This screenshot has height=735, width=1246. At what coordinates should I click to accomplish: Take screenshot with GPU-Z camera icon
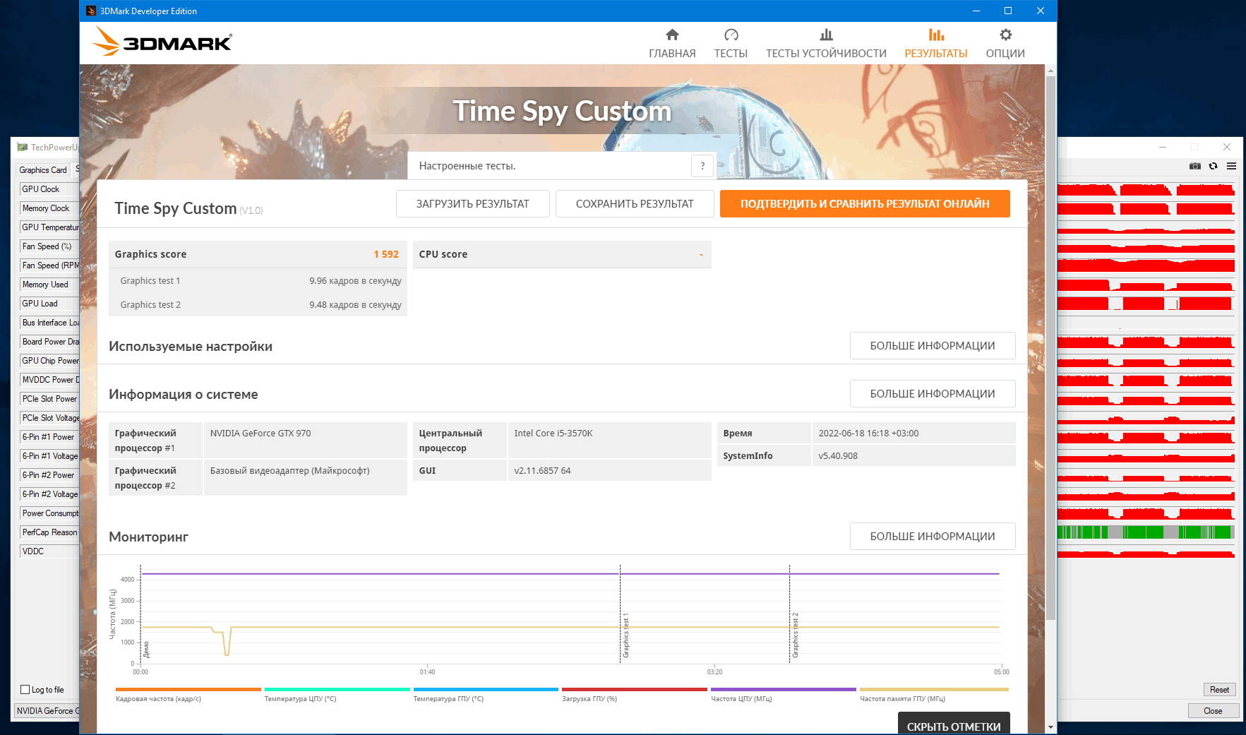click(1194, 166)
